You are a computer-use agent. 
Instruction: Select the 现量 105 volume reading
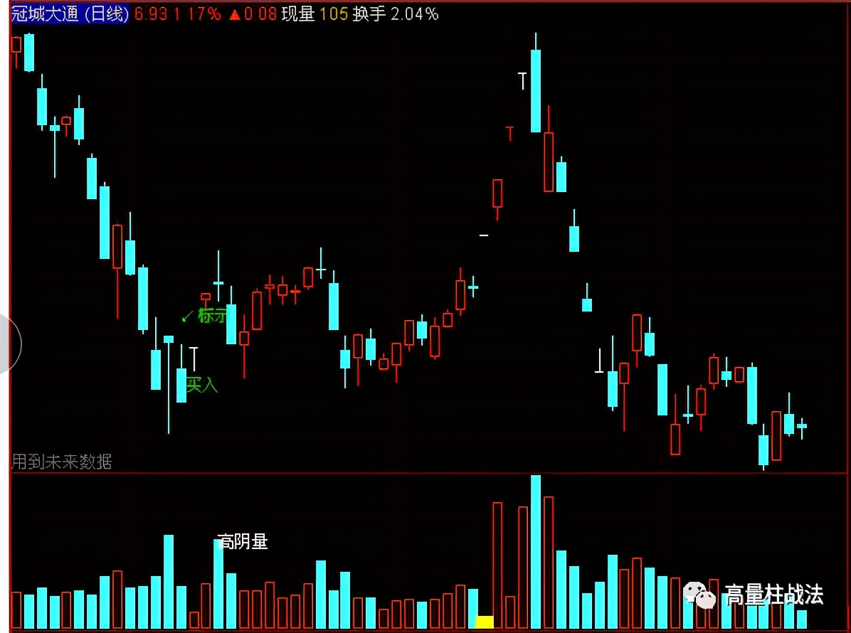tap(314, 14)
